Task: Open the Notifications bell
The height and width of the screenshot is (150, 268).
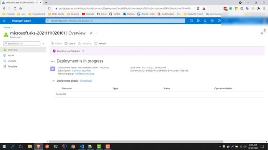Action: coord(205,21)
